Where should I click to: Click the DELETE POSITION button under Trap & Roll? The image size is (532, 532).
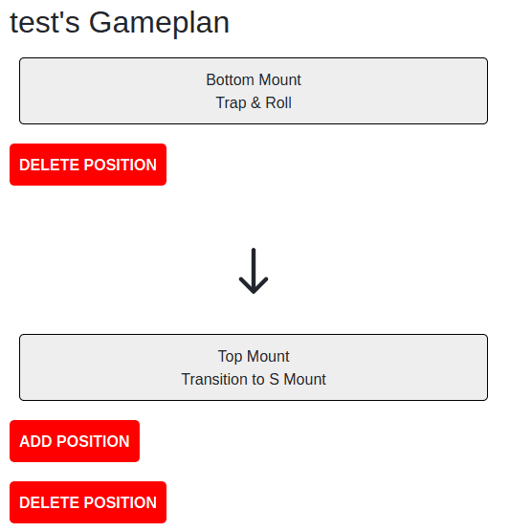coord(88,165)
